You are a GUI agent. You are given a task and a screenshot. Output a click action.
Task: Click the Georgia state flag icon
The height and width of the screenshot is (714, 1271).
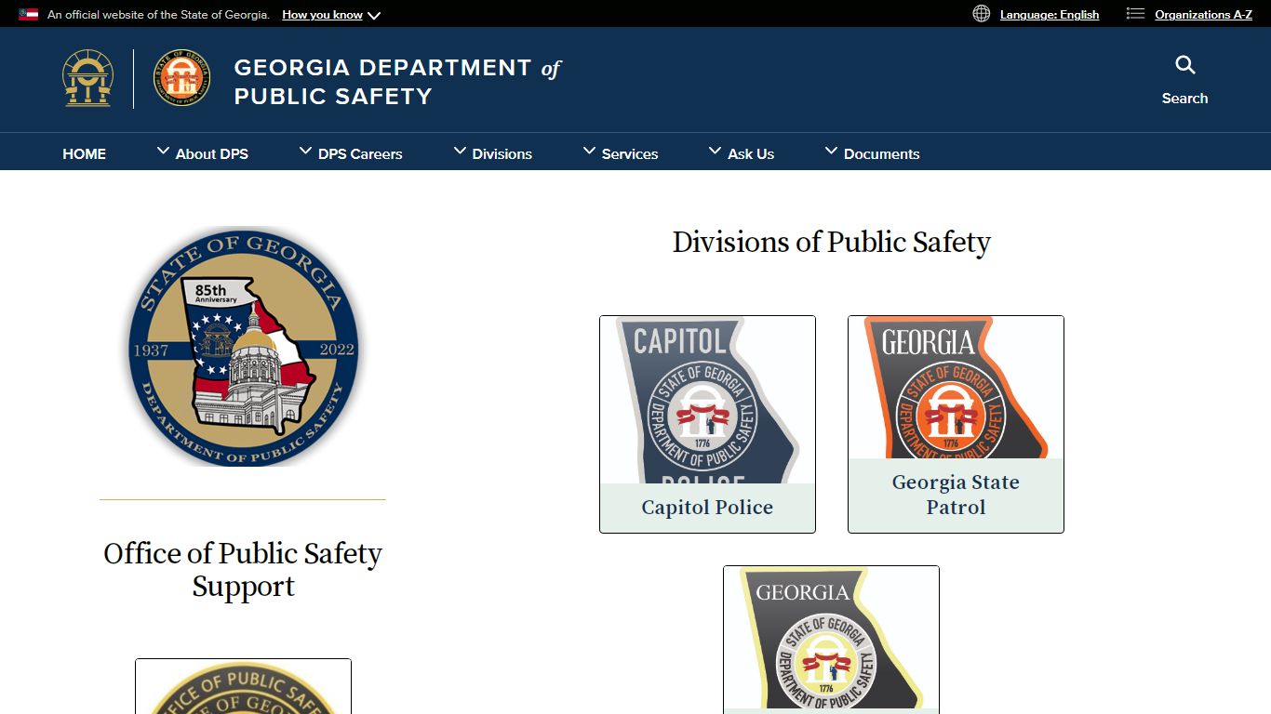[29, 14]
